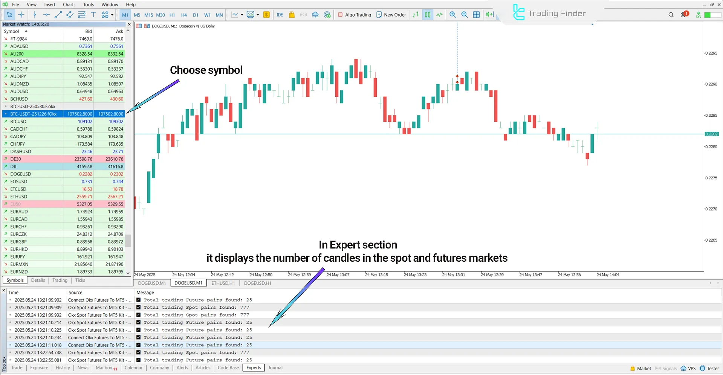This screenshot has height=375, width=723.
Task: Select the draw trendline tool
Action: (58, 15)
